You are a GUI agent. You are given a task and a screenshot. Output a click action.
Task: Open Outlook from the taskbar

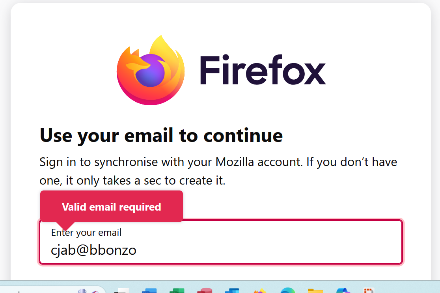[x=232, y=291]
